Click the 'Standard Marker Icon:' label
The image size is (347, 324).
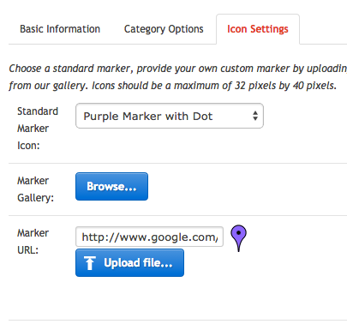click(x=38, y=129)
